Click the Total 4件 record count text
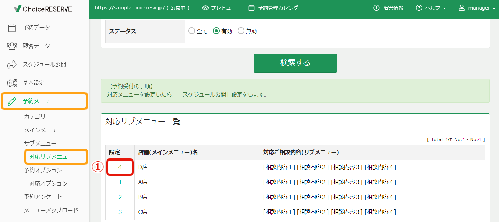Screen dimensions: 499x222 pyautogui.click(x=456, y=139)
